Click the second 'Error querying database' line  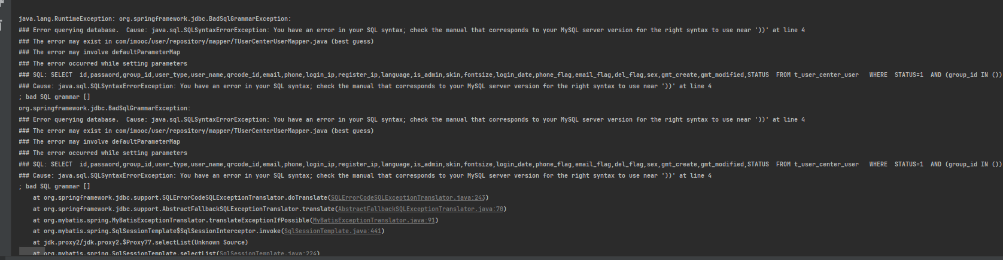[412, 120]
